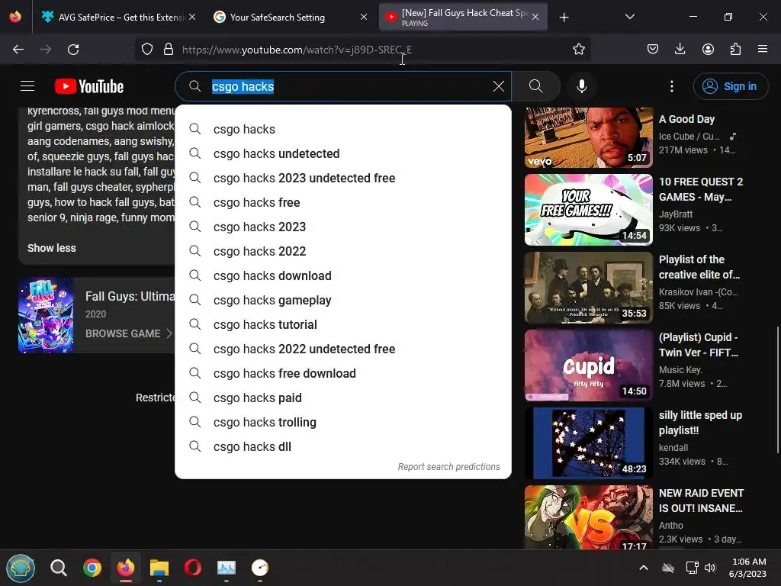Close the Fall Guys Hack tab
781x586 pixels.
535,17
